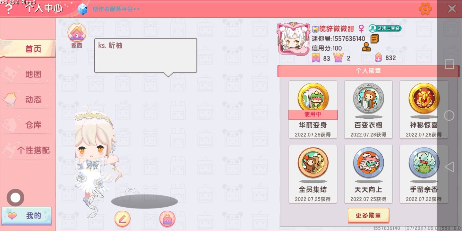Viewport: 462px width, 231px height.
Task: Toggle the pink lock privacy icon
Action: [x=167, y=219]
